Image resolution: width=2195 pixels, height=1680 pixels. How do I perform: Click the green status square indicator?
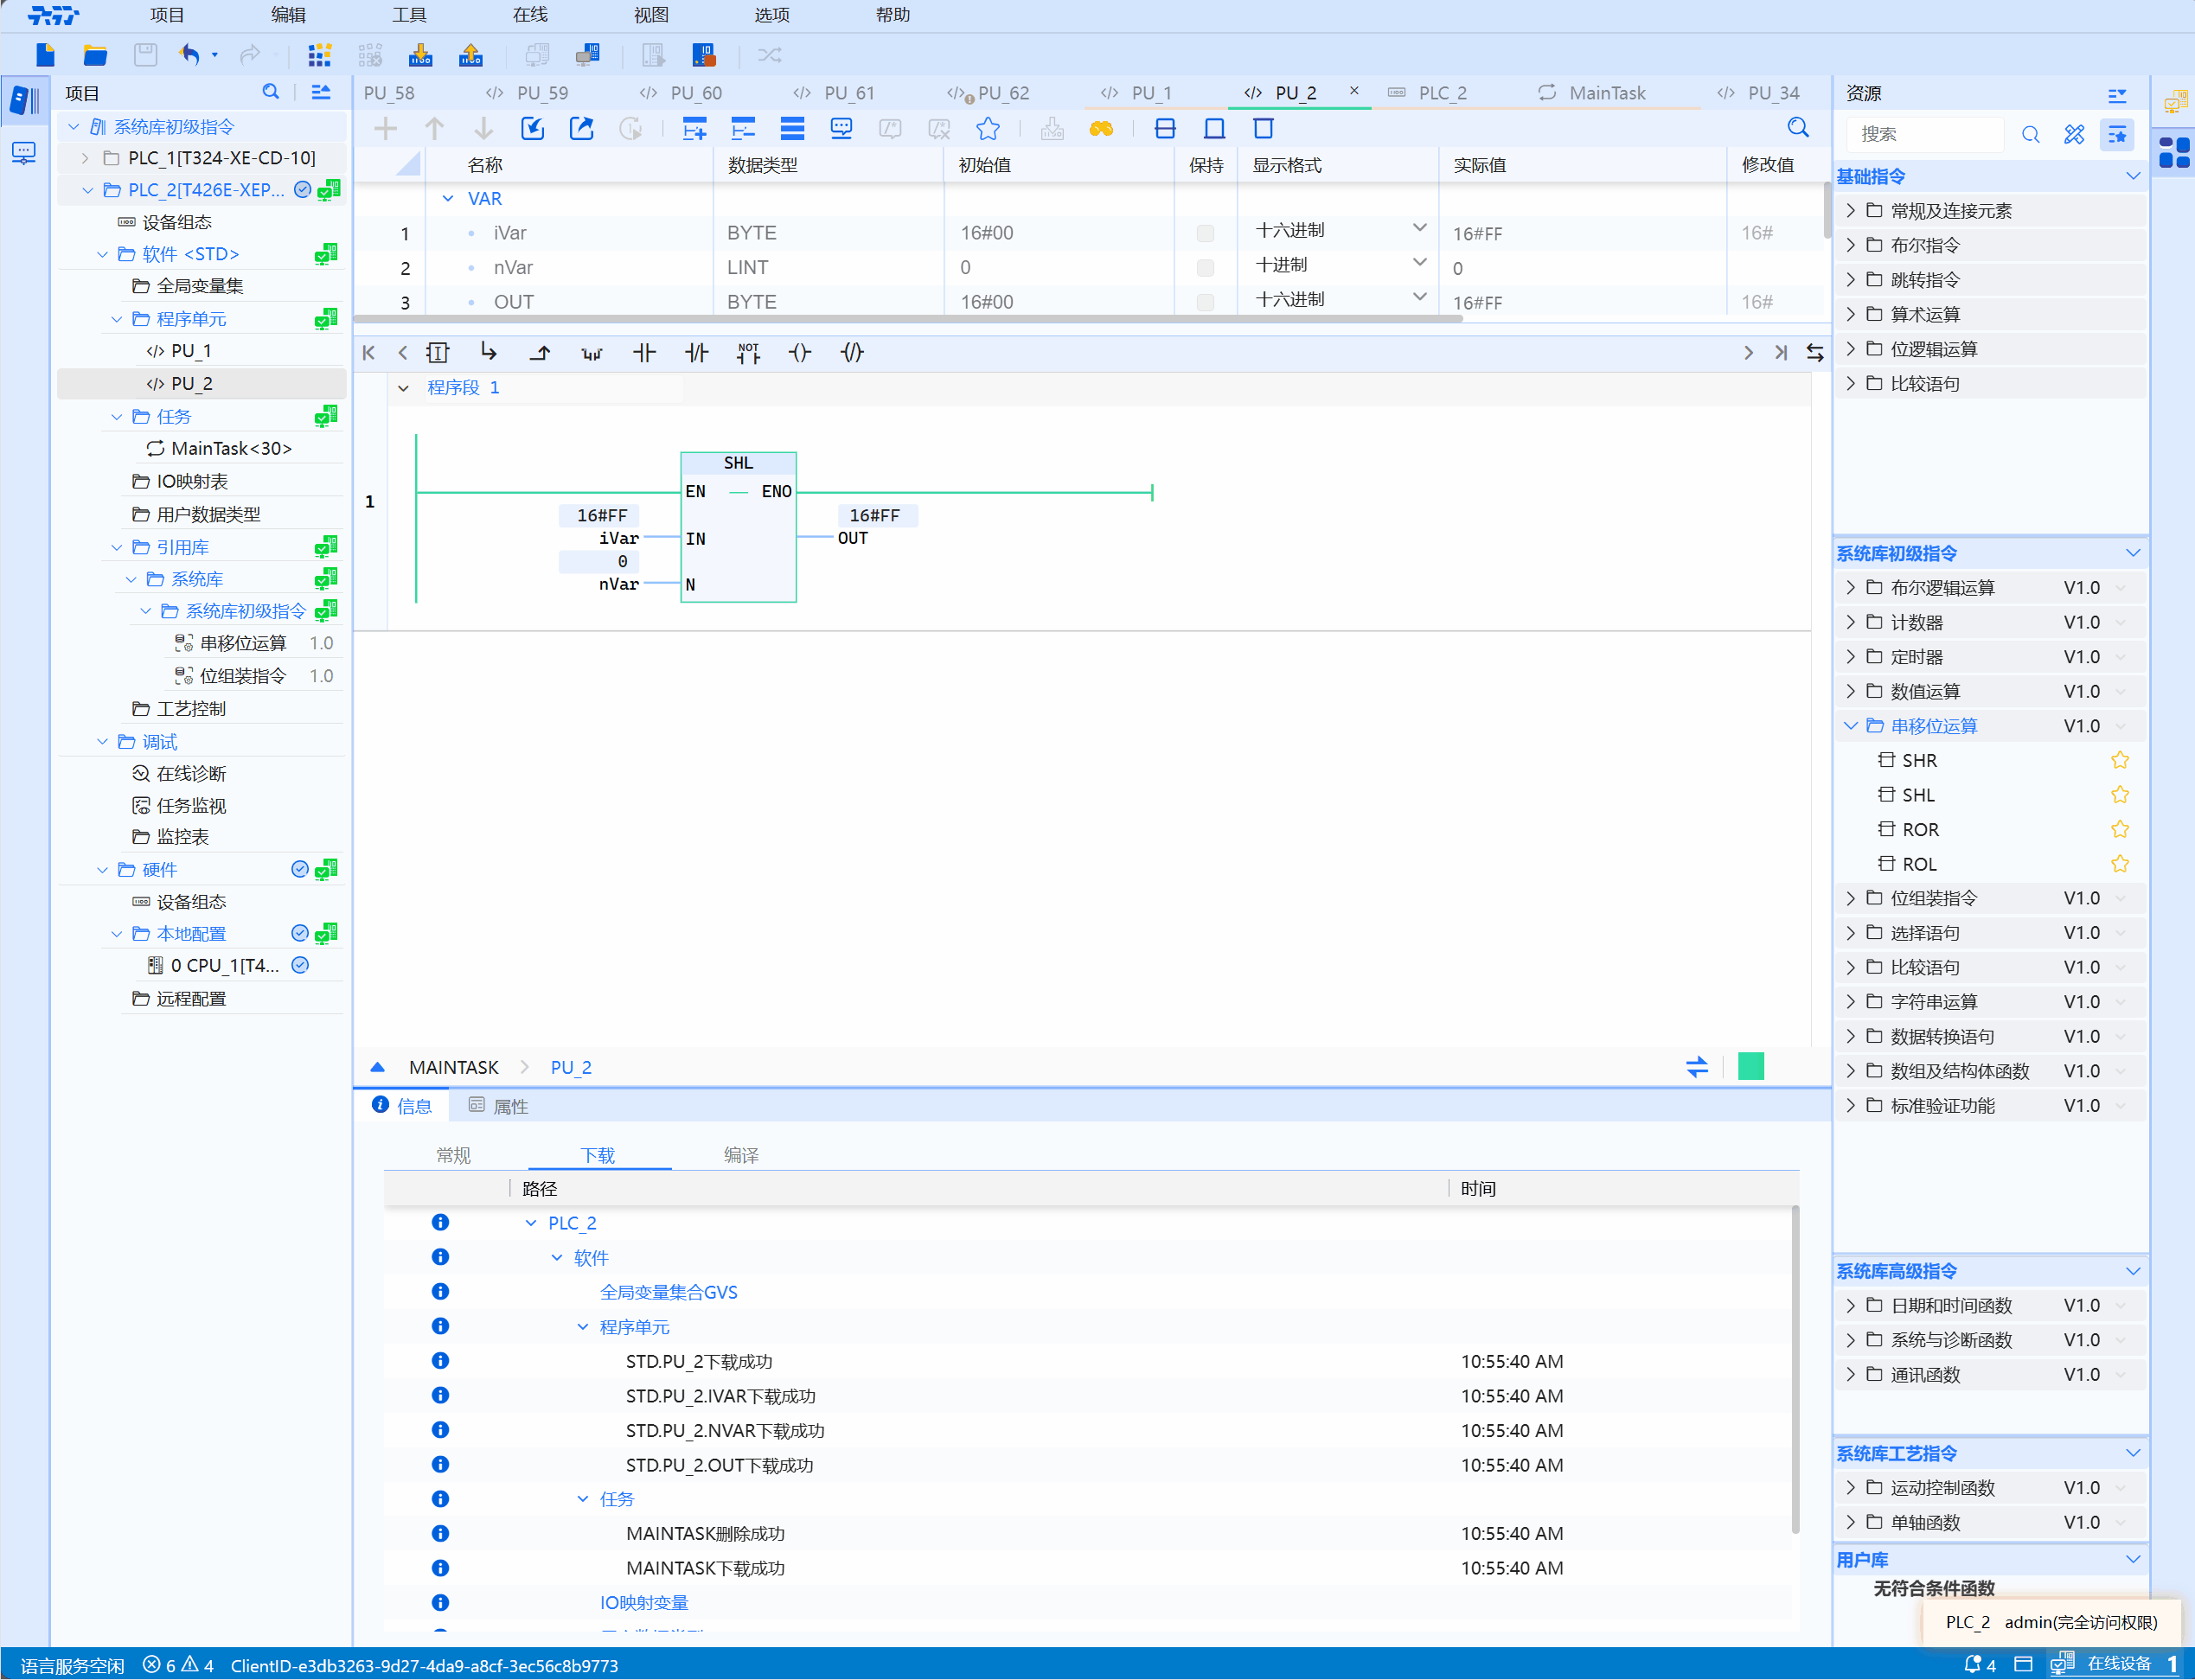[1751, 1066]
